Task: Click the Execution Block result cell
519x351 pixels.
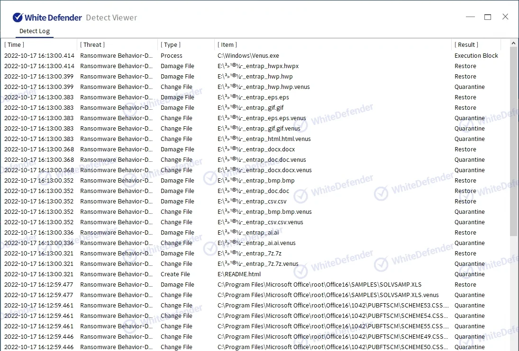Action: point(476,56)
